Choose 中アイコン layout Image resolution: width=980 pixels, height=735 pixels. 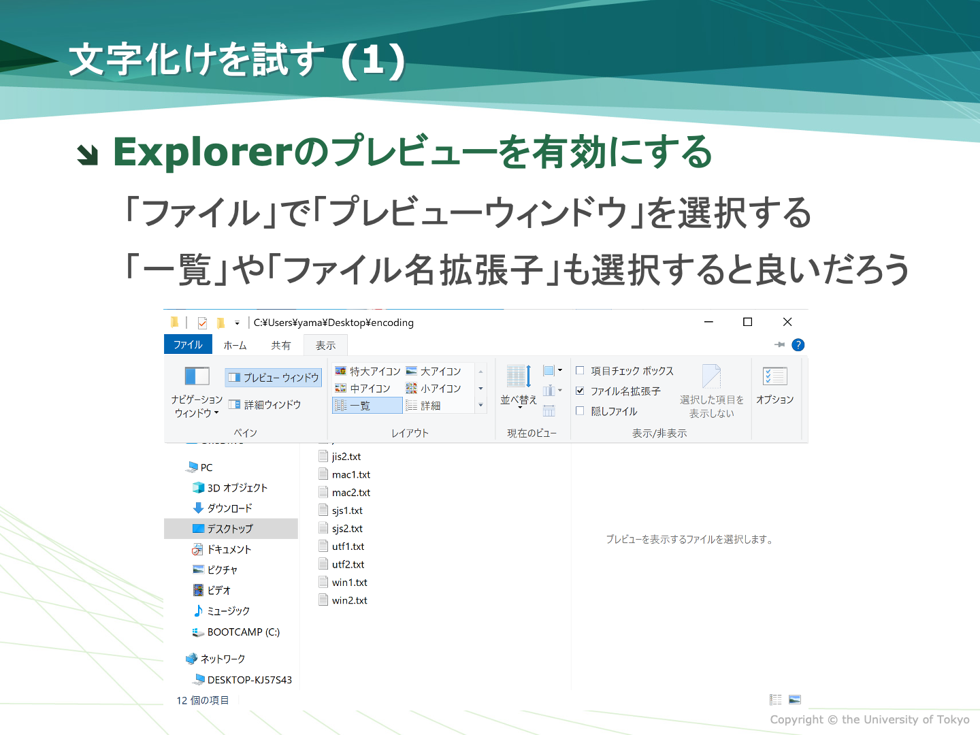pyautogui.click(x=363, y=388)
